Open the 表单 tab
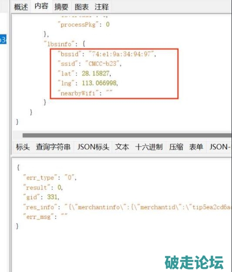Screen dimensions: 232x272 click(x=196, y=147)
